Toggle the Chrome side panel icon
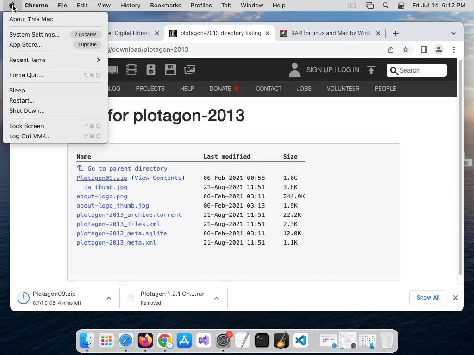The width and height of the screenshot is (474, 355). click(x=424, y=49)
